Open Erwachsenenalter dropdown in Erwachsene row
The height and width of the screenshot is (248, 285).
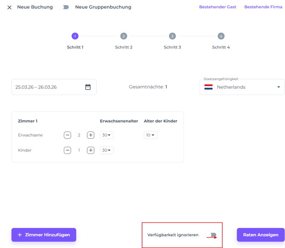tap(107, 135)
